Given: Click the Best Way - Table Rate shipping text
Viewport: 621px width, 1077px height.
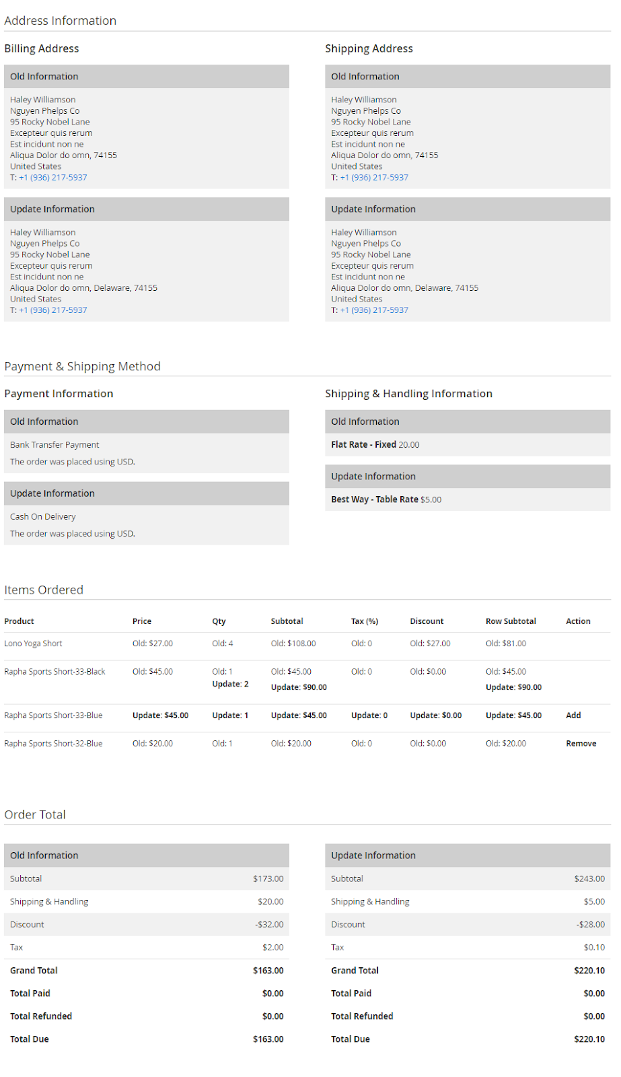Looking at the screenshot, I should tap(375, 499).
